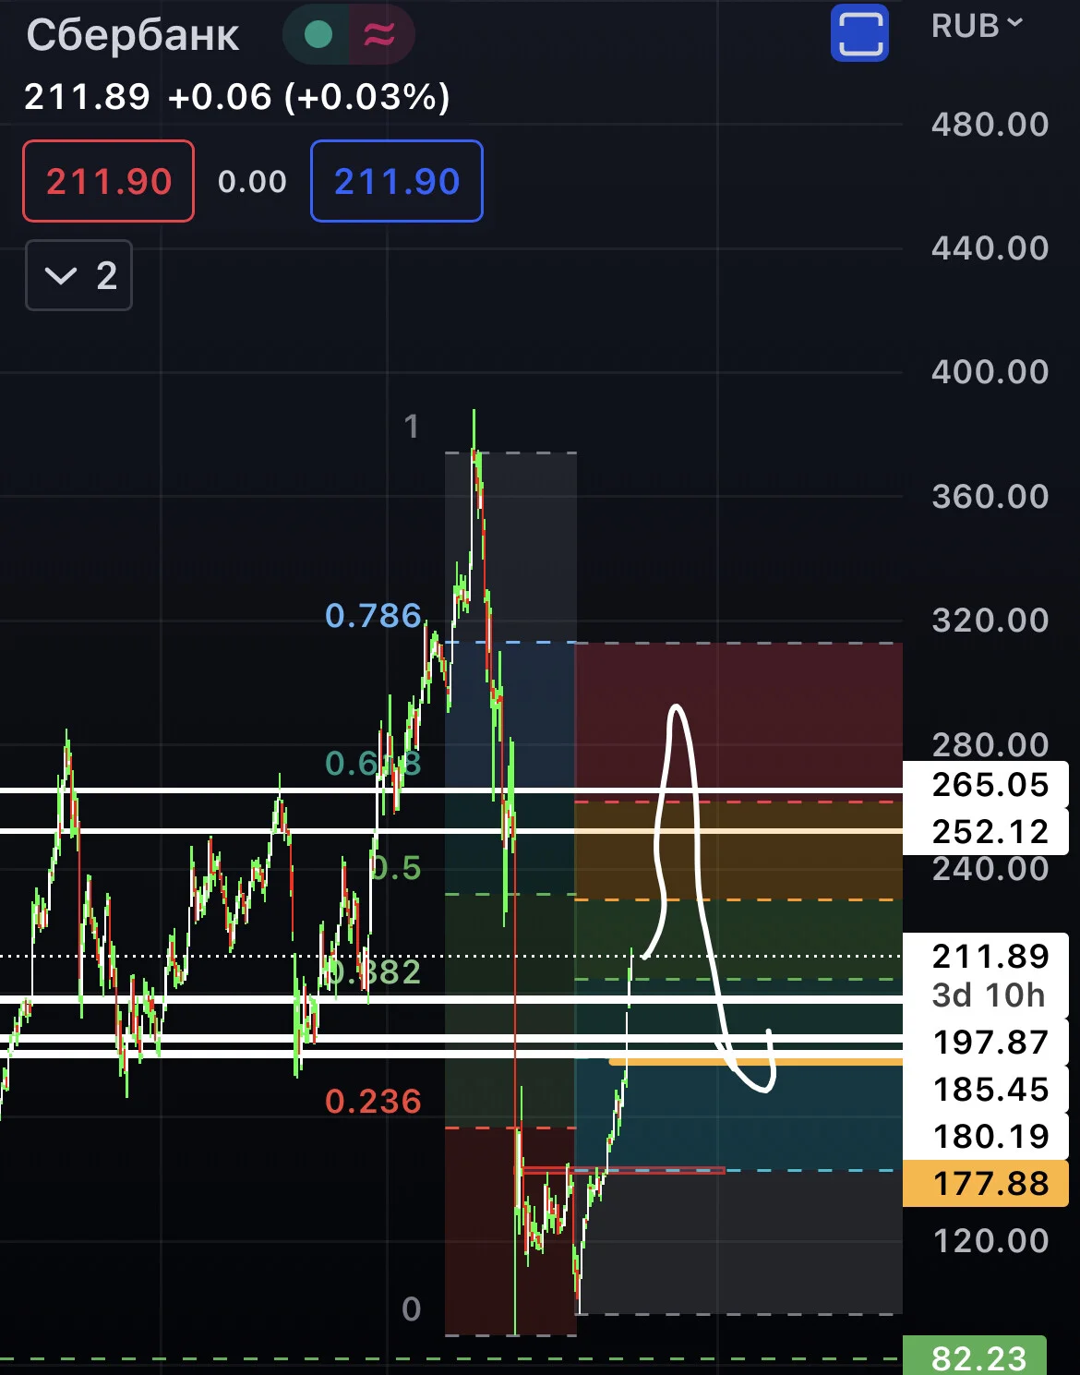Click the green 82.23 price label

coord(975,1357)
